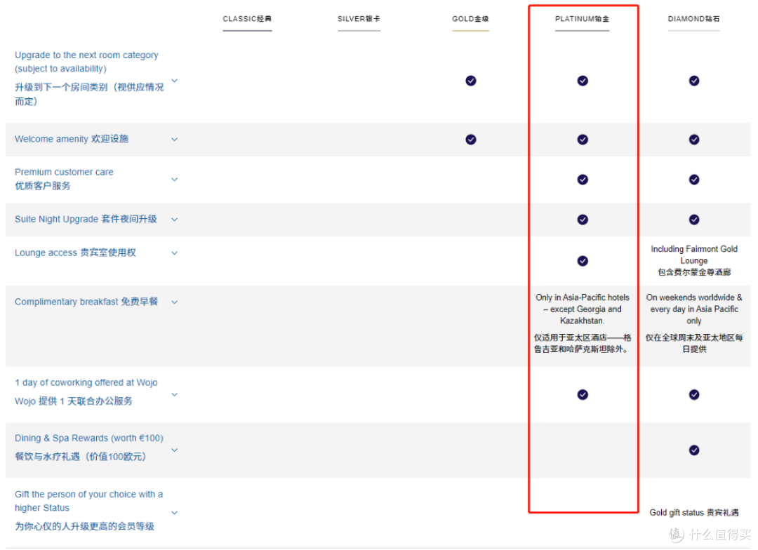
Task: Select the GOLD tier tab
Action: pos(470,19)
